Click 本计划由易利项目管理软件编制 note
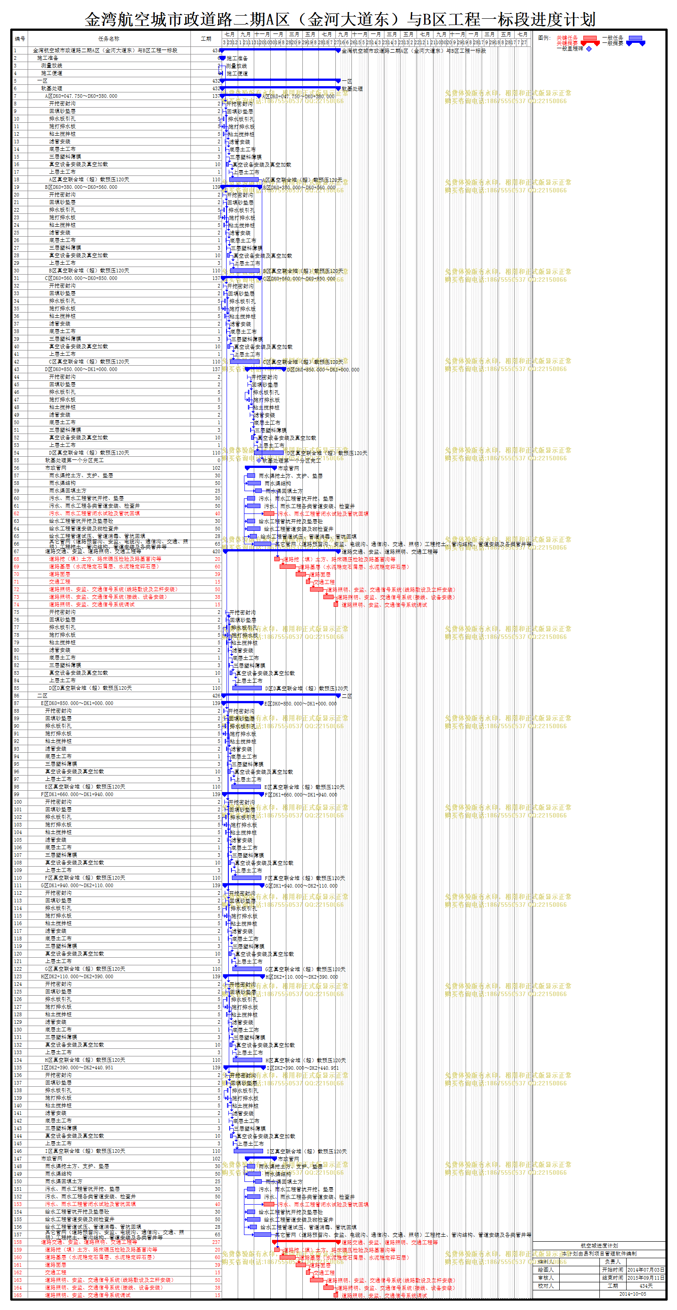The height and width of the screenshot is (1310, 677). click(599, 1254)
